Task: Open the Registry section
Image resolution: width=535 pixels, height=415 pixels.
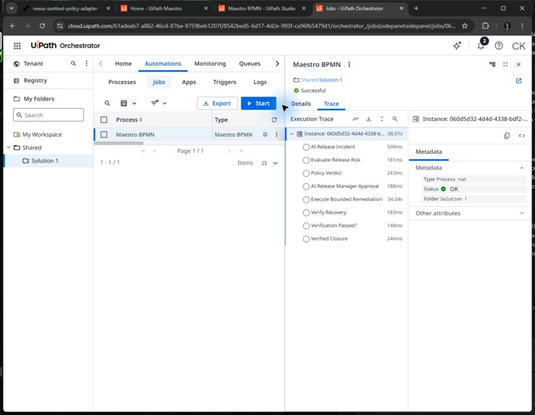Action: [x=35, y=81]
